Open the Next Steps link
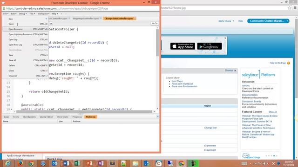This screenshot has width=298, height=167. coord(177,81)
